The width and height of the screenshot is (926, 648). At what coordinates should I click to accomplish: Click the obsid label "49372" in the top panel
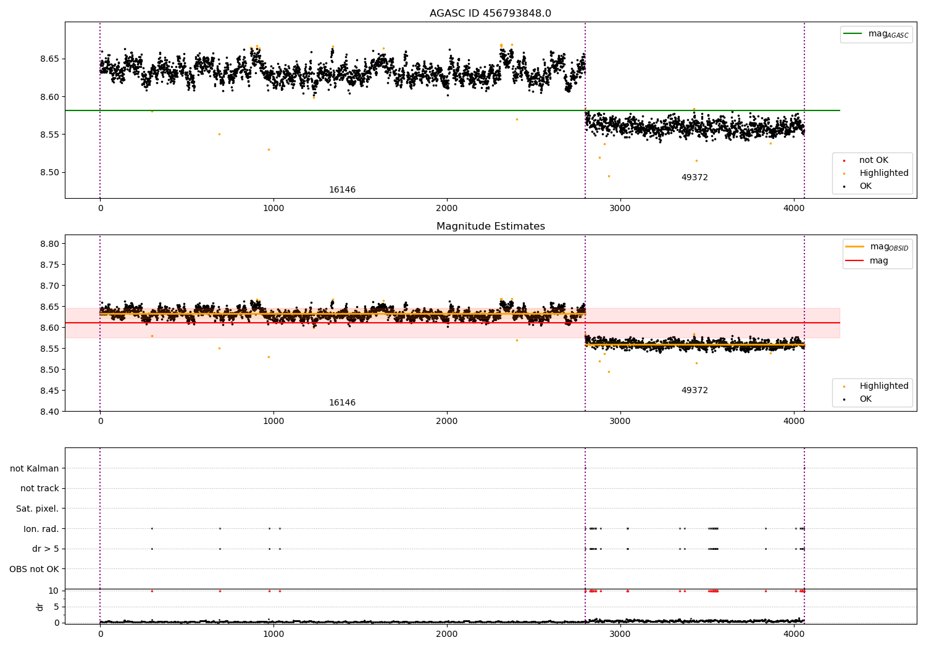point(694,178)
